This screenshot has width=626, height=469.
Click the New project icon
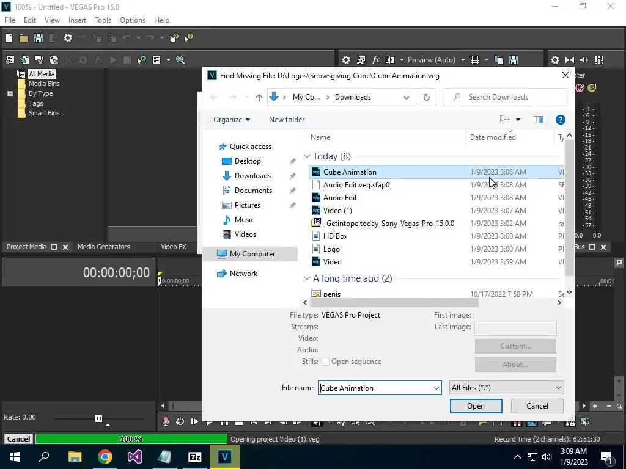tap(9, 38)
